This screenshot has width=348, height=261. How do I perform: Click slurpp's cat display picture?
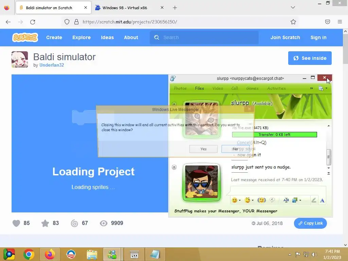click(x=202, y=119)
